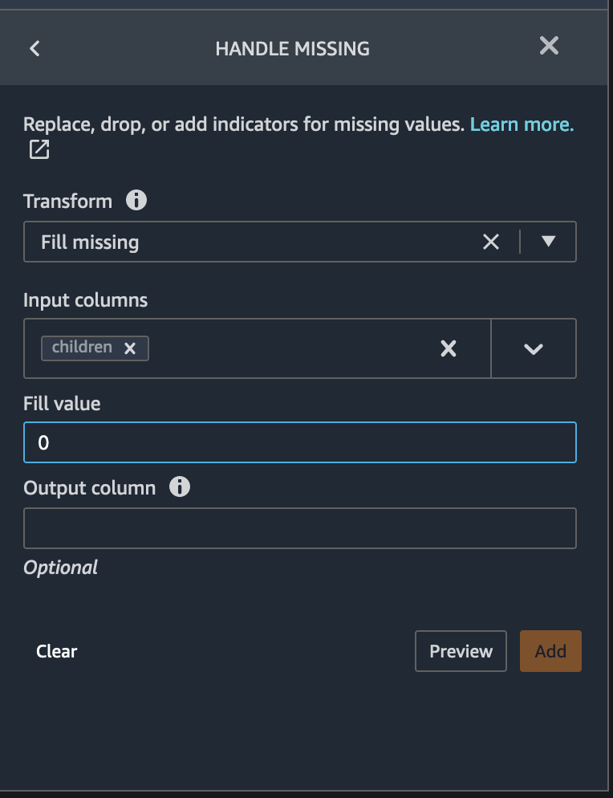Click the Input columns label

tap(86, 300)
